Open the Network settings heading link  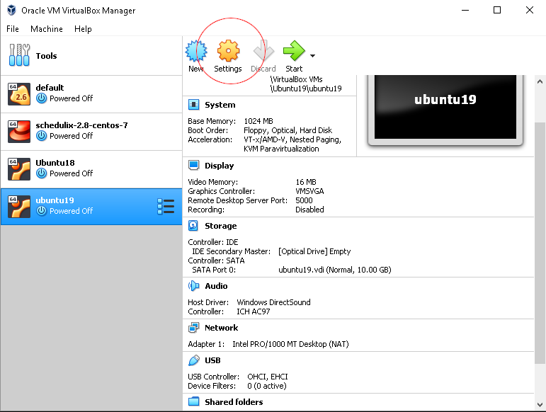222,328
